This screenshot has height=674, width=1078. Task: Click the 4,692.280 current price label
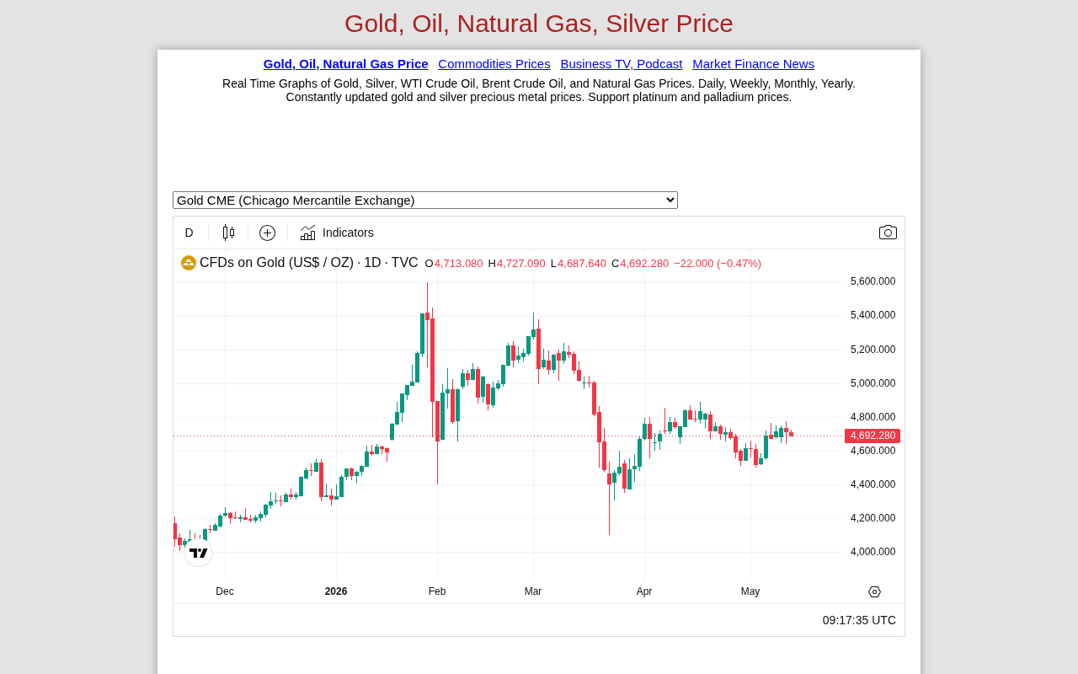click(x=873, y=436)
